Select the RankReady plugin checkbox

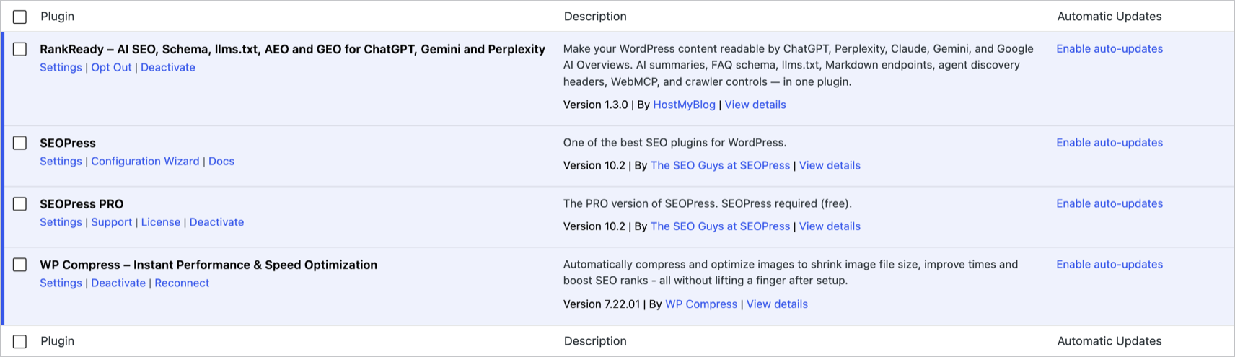[x=20, y=49]
